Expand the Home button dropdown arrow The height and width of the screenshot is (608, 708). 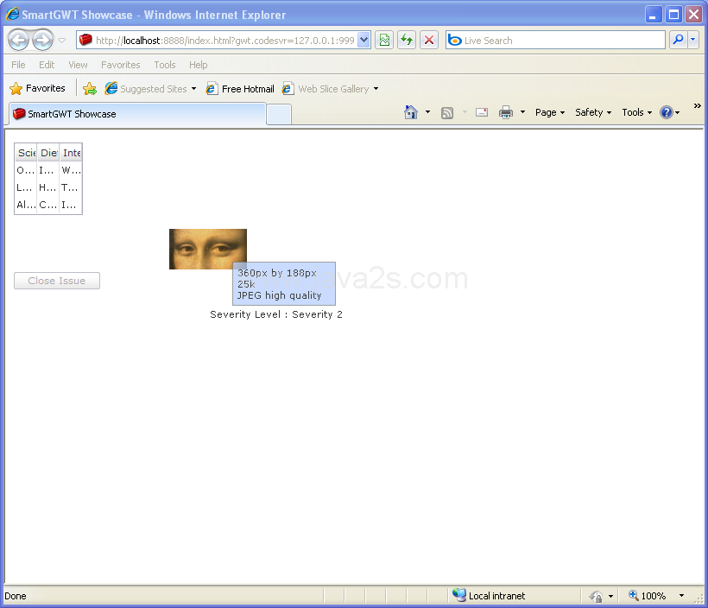tap(427, 112)
